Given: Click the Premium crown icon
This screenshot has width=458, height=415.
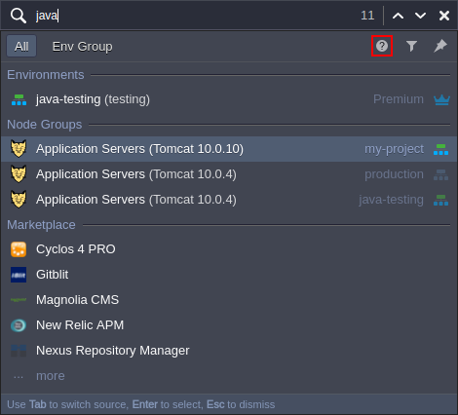Looking at the screenshot, I should (x=441, y=99).
